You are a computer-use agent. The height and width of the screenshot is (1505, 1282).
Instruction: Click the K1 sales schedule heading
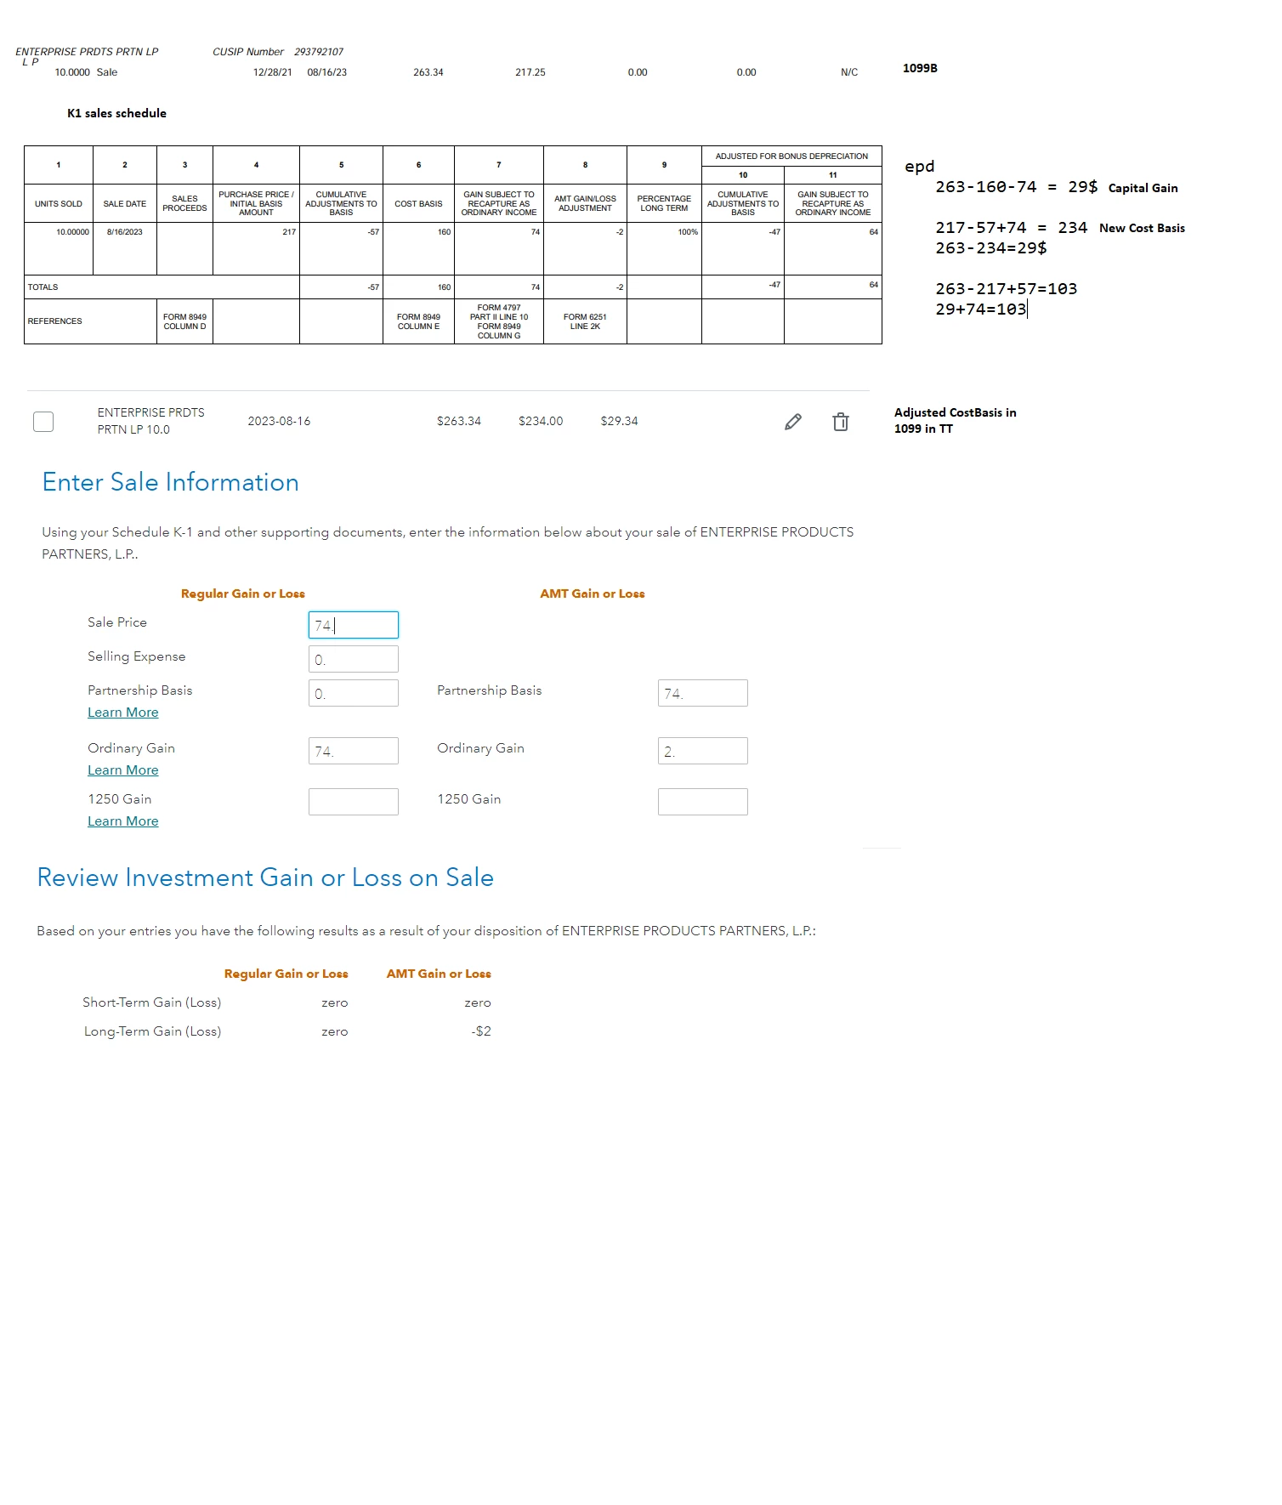[x=116, y=113]
